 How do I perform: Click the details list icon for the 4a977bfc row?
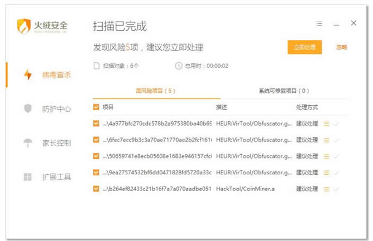[x=327, y=124]
